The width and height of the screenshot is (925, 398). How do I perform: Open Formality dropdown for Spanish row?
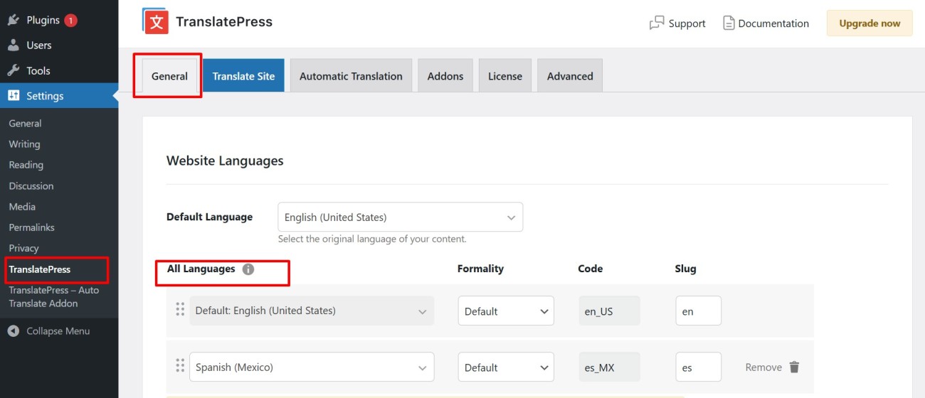pyautogui.click(x=505, y=367)
